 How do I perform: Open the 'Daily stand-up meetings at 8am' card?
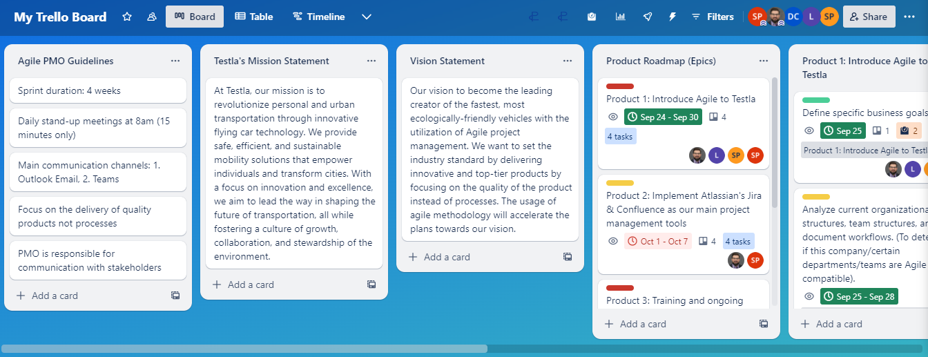point(98,128)
